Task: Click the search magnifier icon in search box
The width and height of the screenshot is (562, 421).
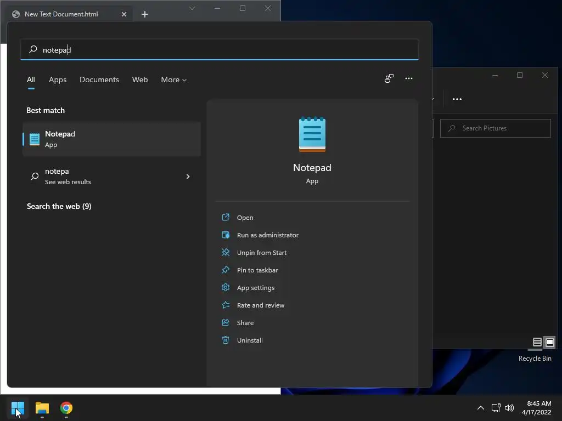Action: point(33,49)
